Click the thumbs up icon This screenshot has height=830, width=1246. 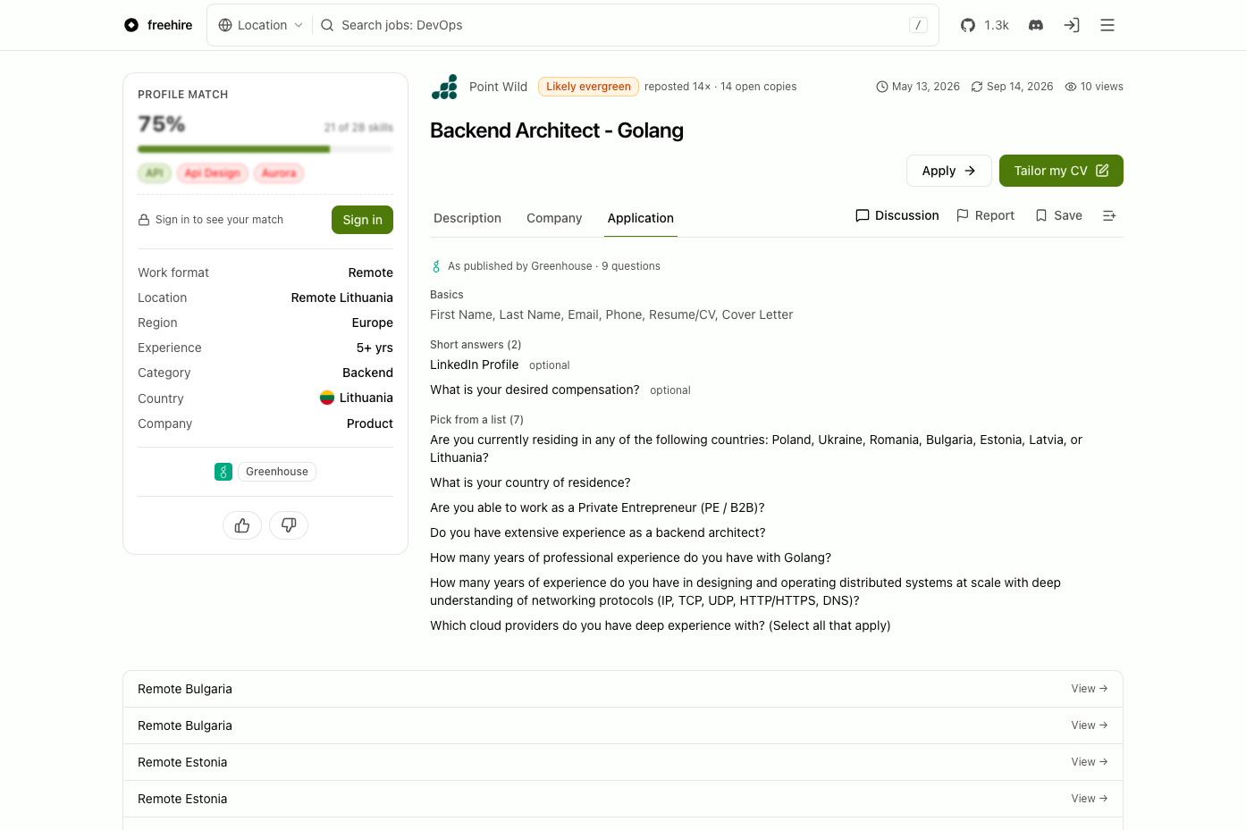[x=242, y=525]
